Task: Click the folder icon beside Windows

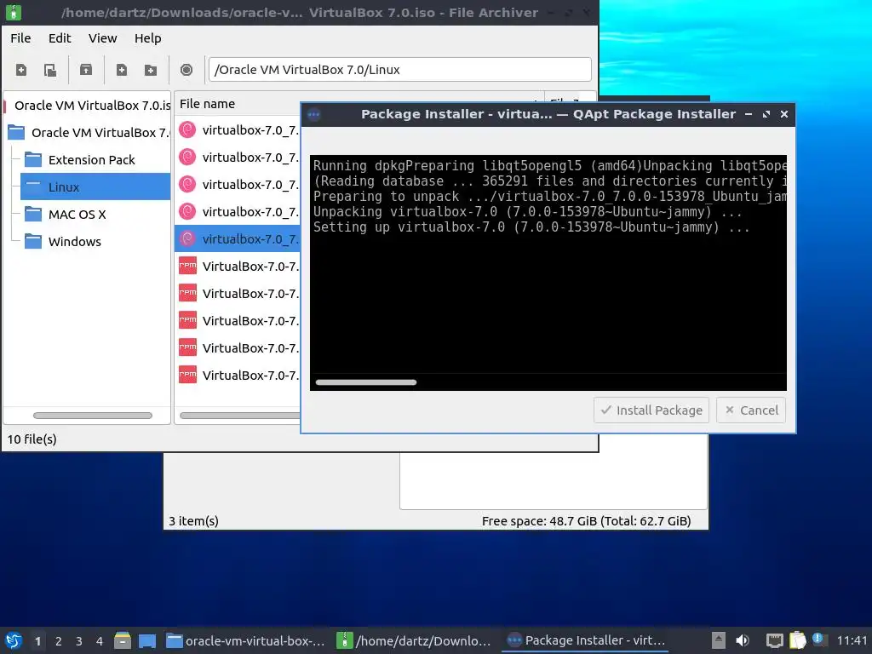Action: [33, 241]
